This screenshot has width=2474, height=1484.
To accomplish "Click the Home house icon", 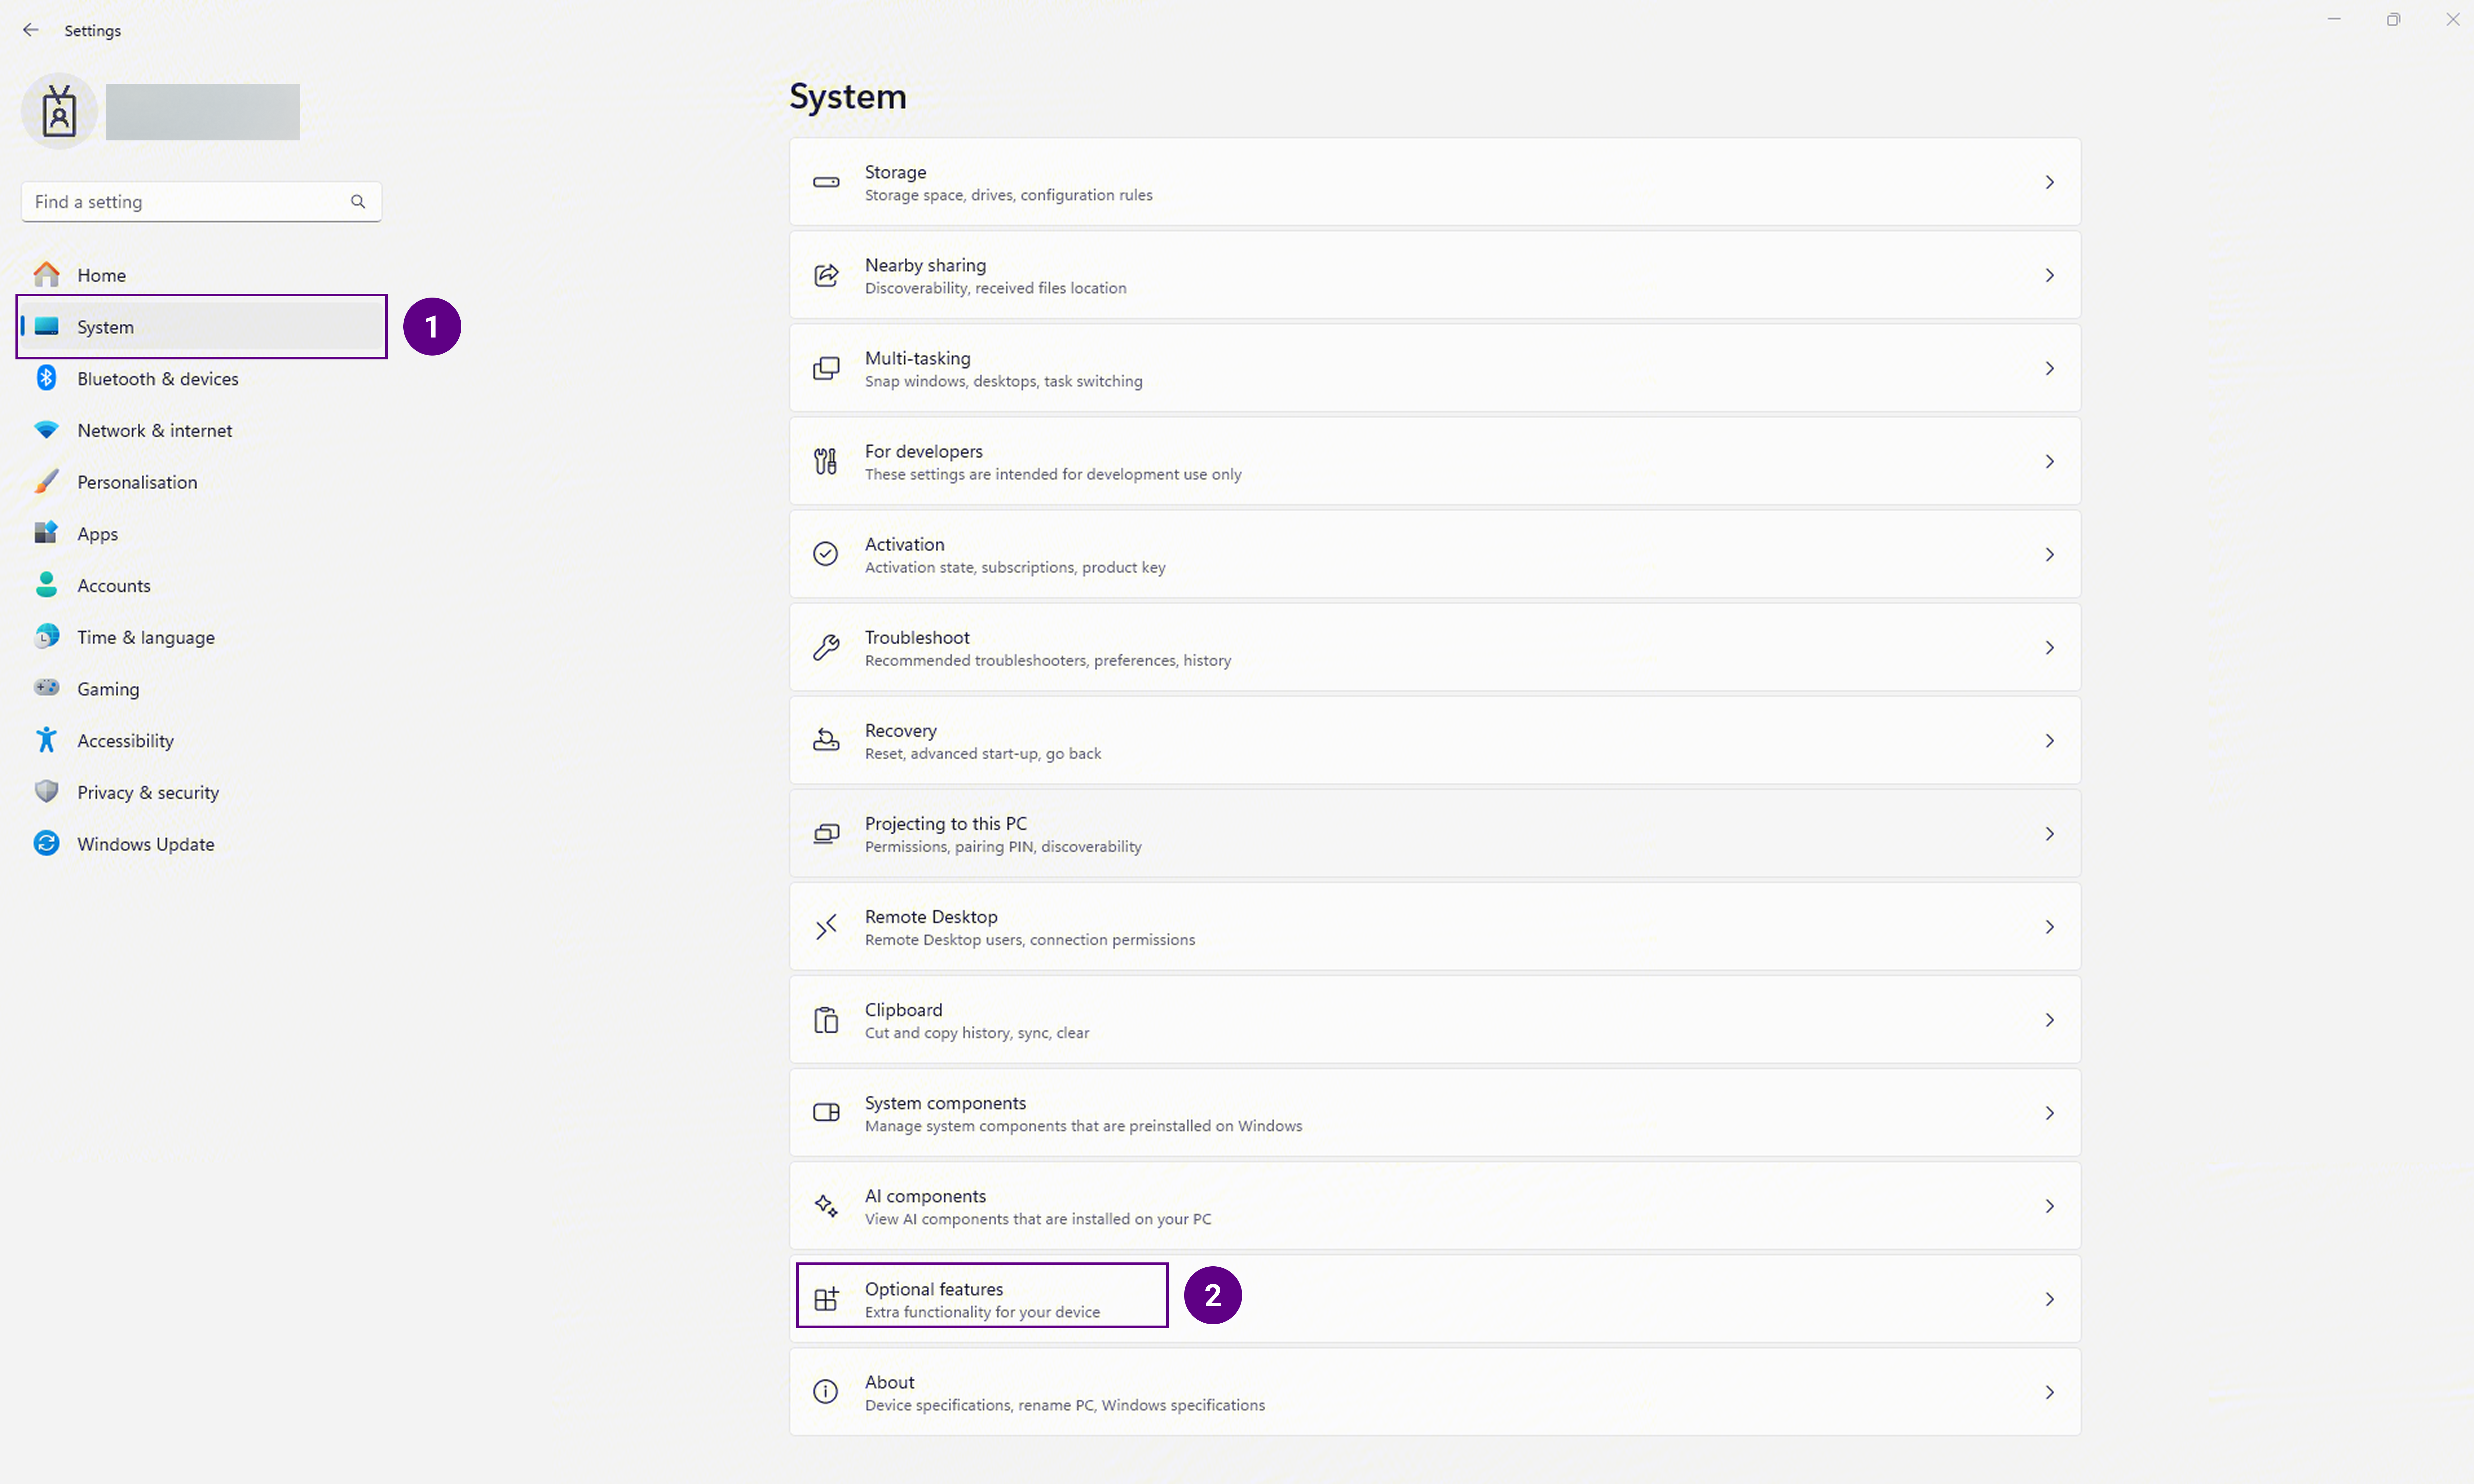I will 46,274.
